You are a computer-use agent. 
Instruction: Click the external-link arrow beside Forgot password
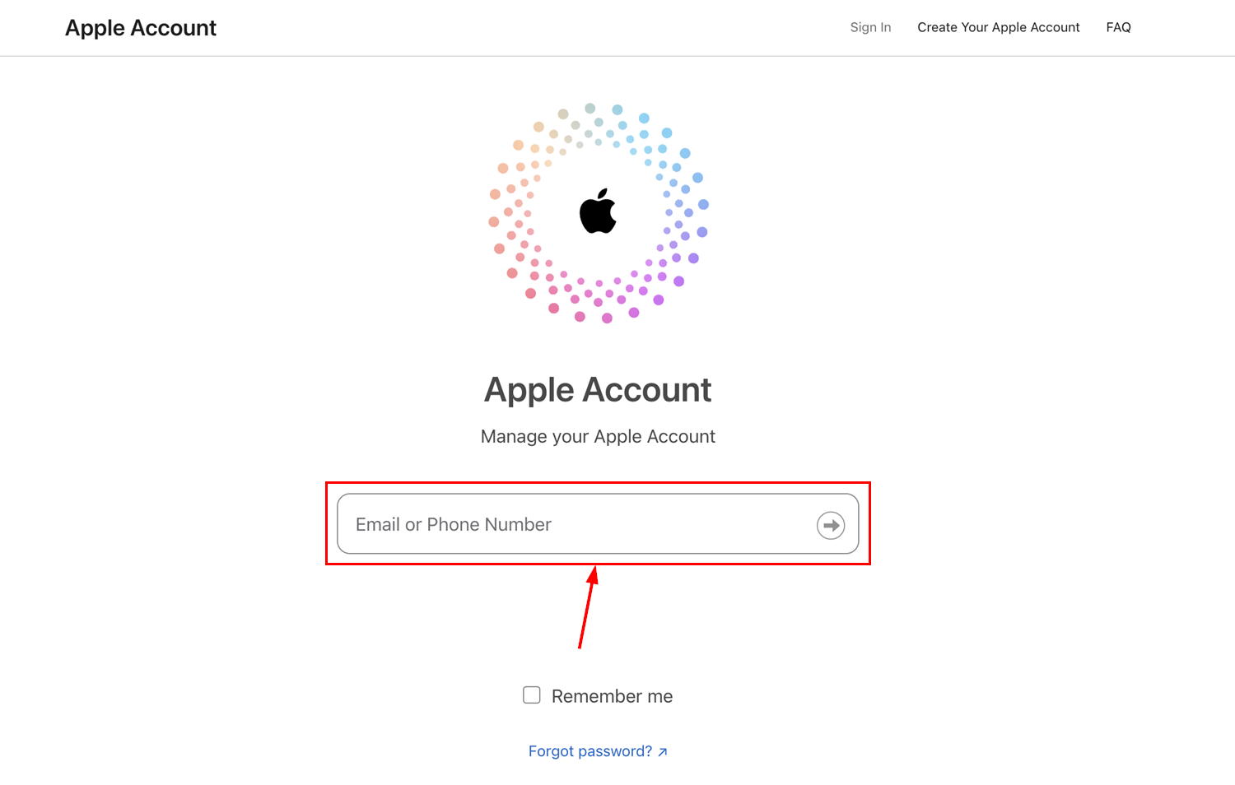664,750
